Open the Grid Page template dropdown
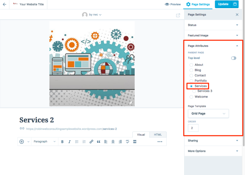The height and width of the screenshot is (175, 245). point(208,113)
